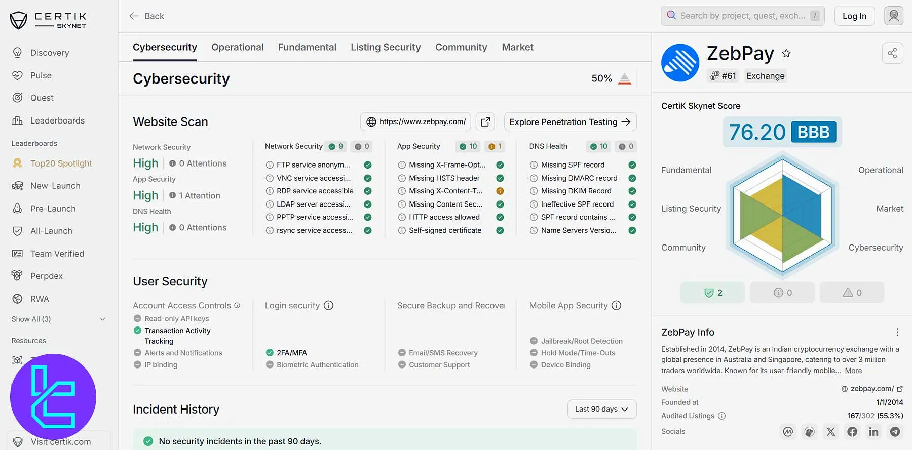
Task: Click the Skynet Score radar chart
Action: click(782, 215)
